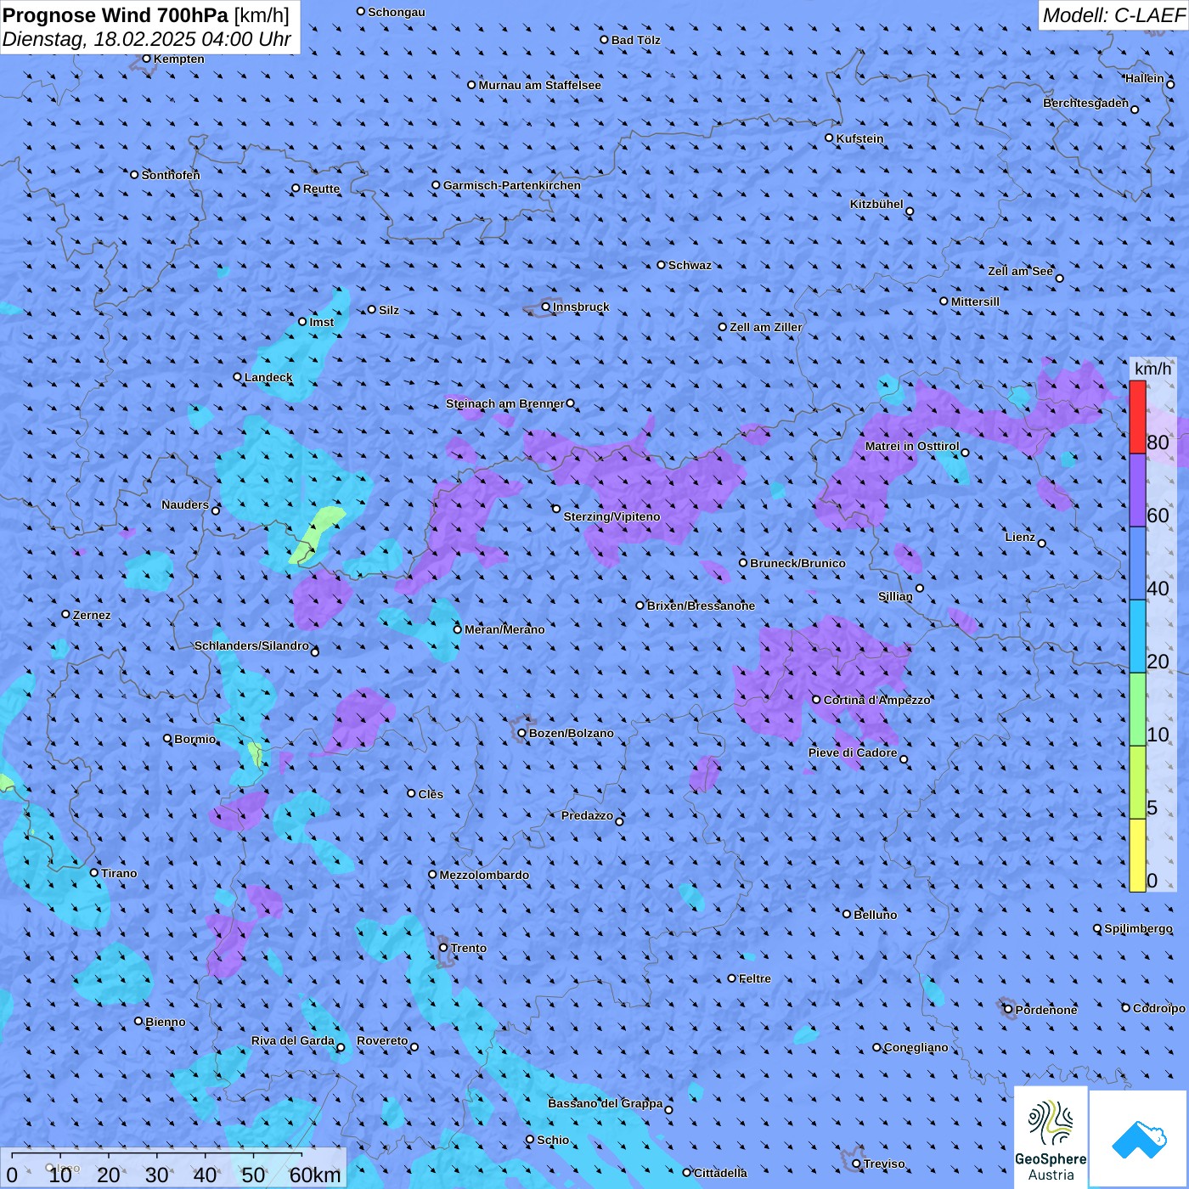
Task: Click the Lienz label
Action: (1020, 537)
